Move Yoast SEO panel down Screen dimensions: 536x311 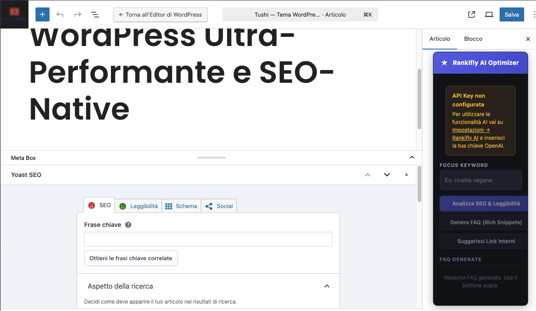[387, 175]
